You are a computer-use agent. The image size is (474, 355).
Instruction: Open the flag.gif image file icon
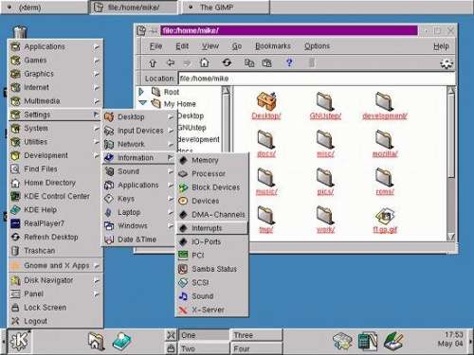[385, 216]
